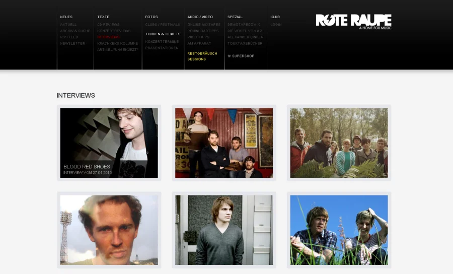The height and width of the screenshot is (274, 453).
Task: Open the two men in grass thumbnail
Action: [339, 230]
